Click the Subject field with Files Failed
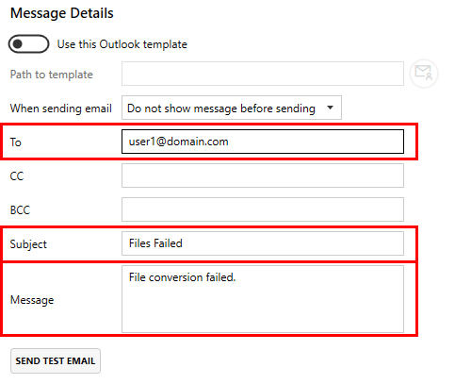 point(263,243)
